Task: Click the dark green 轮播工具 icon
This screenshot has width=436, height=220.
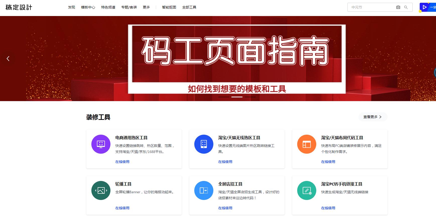Action: 101,190
